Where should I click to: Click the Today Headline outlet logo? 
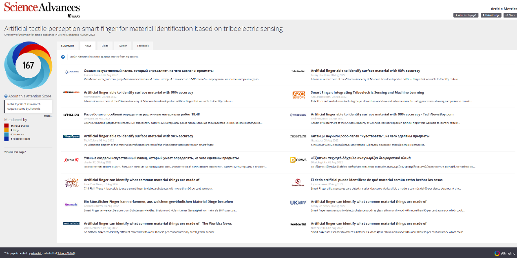click(x=298, y=71)
